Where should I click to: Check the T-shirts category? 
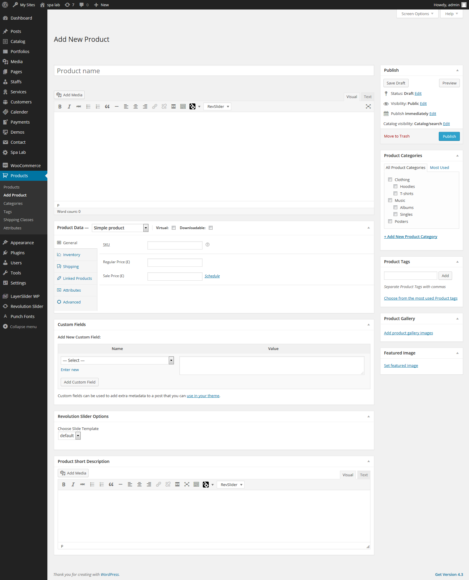coord(396,194)
